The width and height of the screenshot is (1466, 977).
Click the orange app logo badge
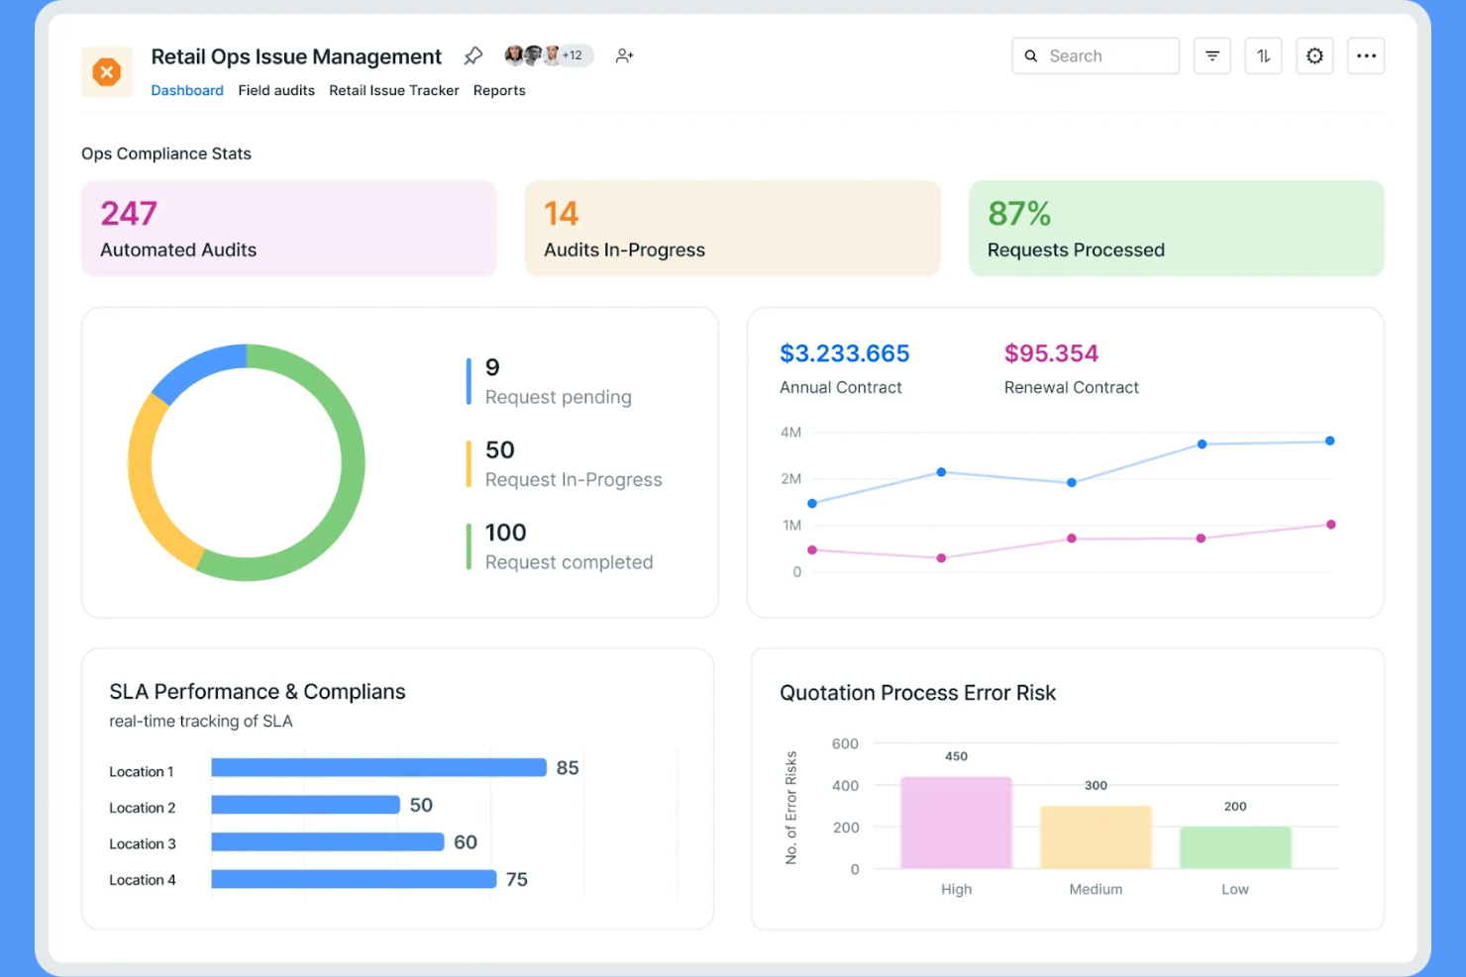[x=106, y=71]
